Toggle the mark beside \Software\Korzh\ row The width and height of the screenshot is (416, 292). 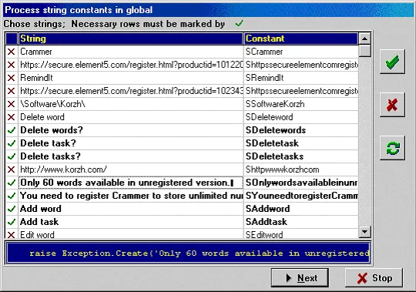(12, 104)
